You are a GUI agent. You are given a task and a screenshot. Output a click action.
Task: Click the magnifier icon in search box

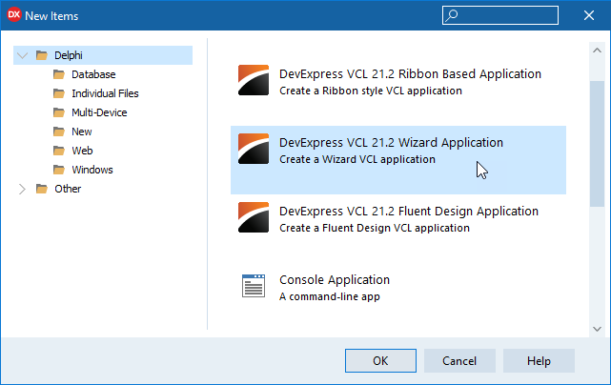pos(452,15)
